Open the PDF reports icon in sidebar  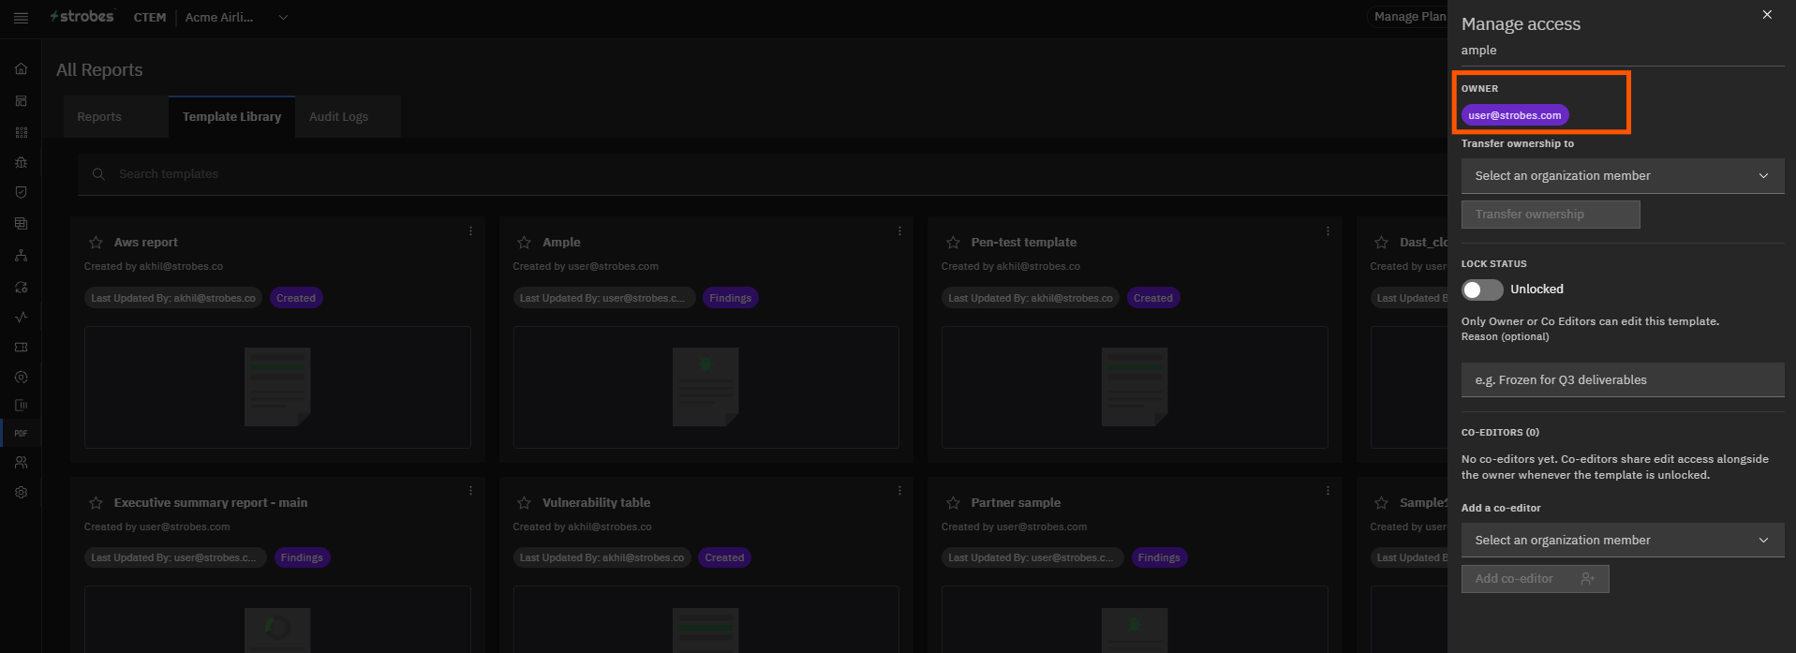click(21, 433)
